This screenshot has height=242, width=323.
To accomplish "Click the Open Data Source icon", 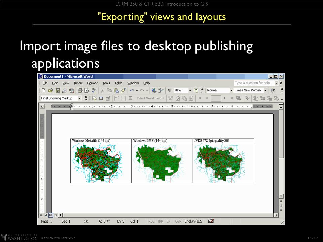I will (101, 98).
